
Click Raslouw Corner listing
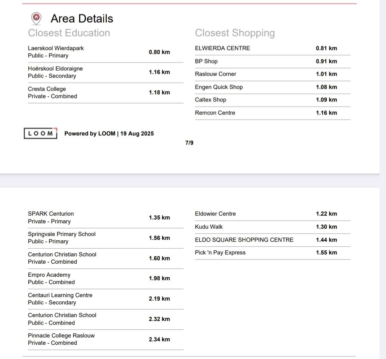[x=273, y=74]
